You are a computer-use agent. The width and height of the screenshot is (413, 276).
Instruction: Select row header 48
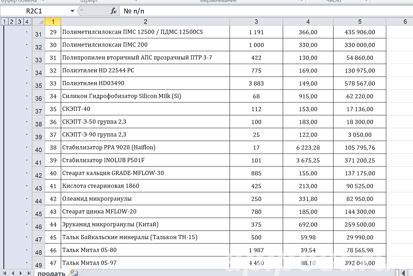(x=39, y=250)
